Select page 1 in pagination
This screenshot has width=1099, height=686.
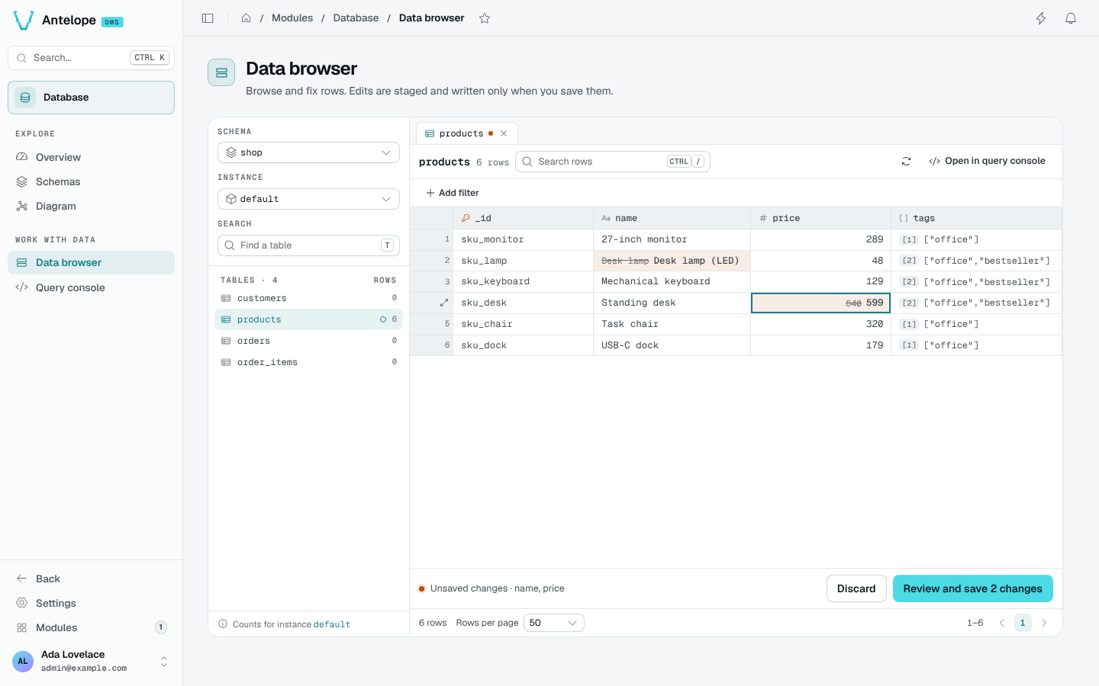pyautogui.click(x=1023, y=623)
